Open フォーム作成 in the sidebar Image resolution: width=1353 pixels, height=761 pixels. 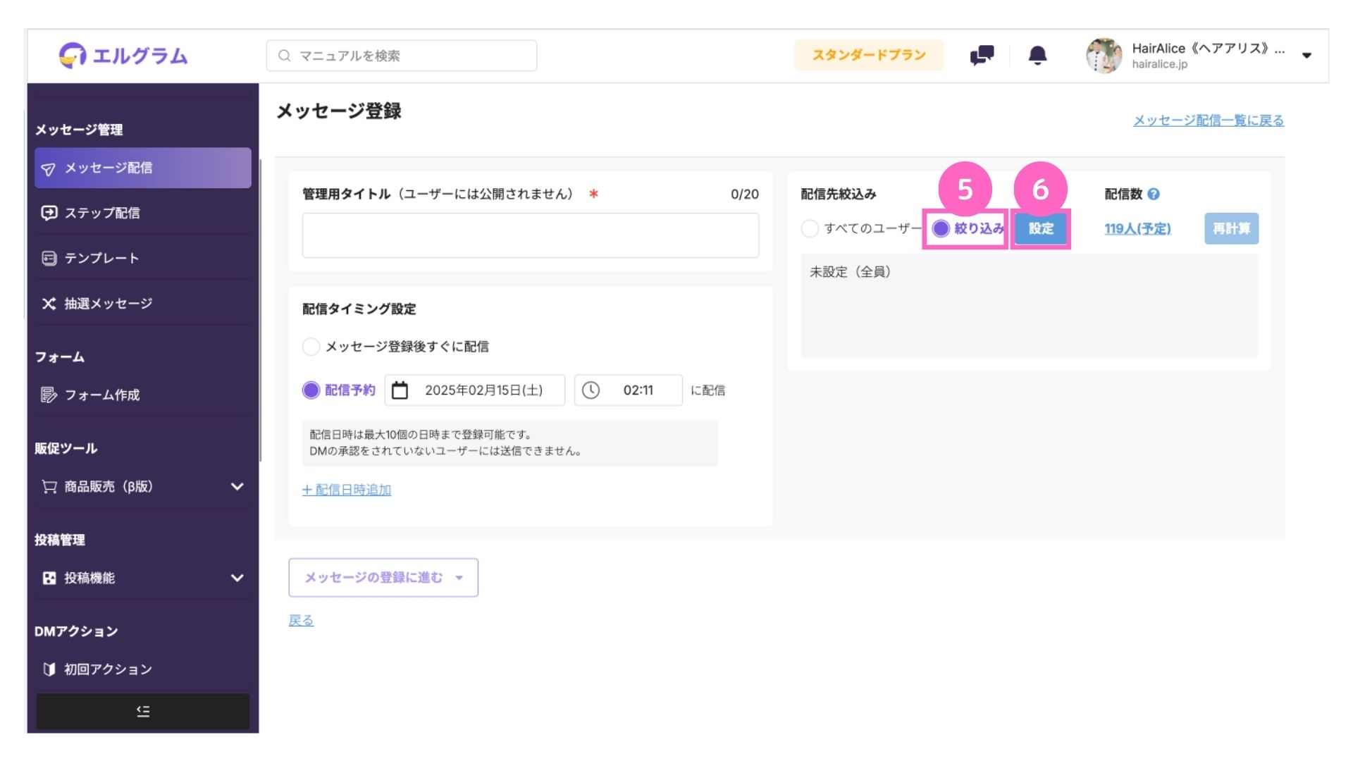pos(143,395)
